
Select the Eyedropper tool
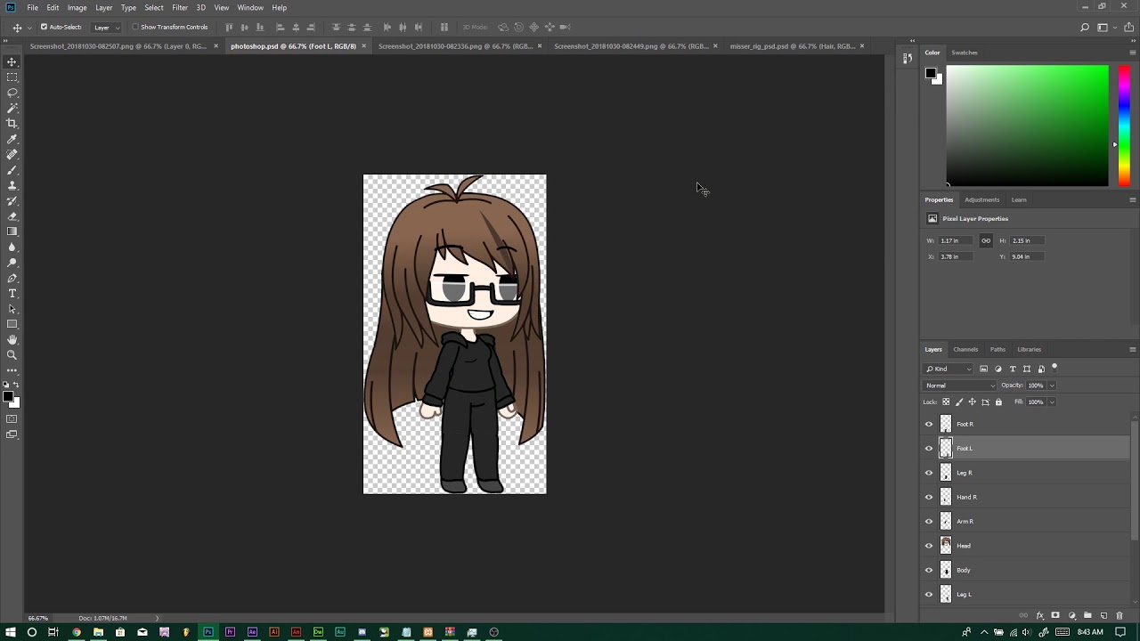click(12, 139)
